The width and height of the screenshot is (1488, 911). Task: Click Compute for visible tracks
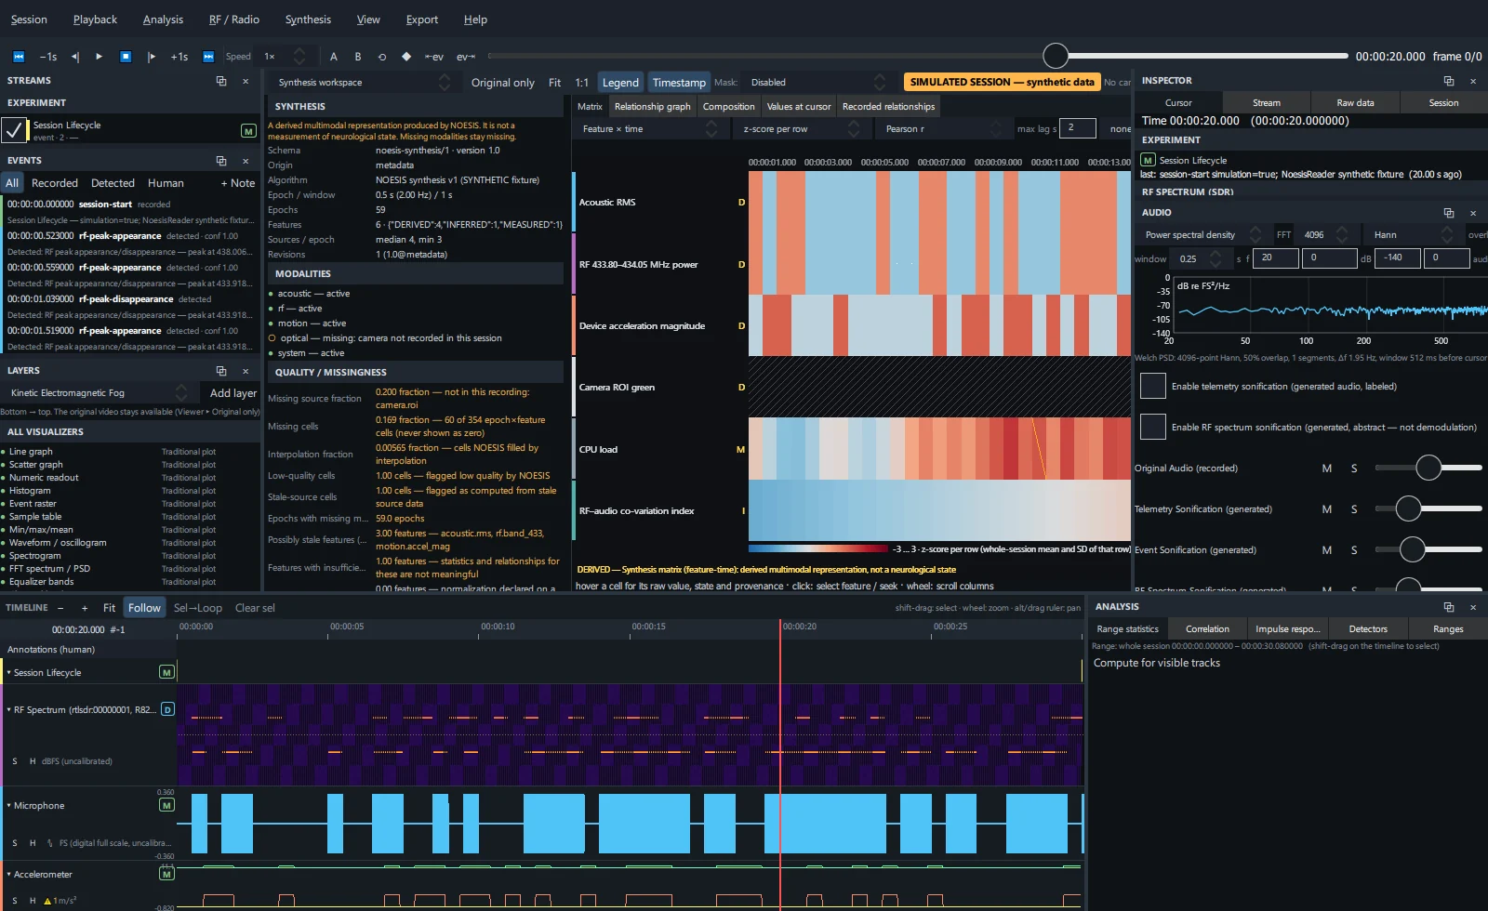[1157, 663]
